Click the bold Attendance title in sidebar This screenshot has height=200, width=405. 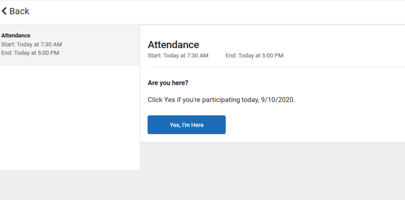click(x=16, y=35)
